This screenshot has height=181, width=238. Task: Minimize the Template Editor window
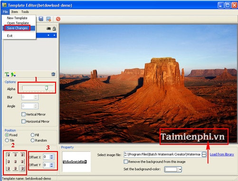tap(221, 5)
